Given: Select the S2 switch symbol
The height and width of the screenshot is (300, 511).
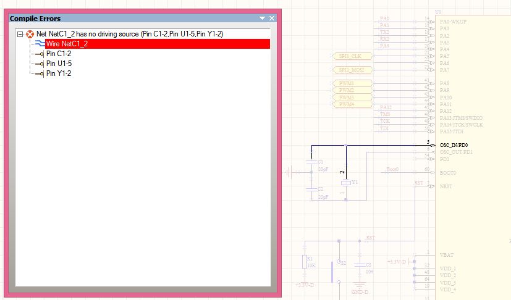Looking at the screenshot, I should [x=336, y=272].
